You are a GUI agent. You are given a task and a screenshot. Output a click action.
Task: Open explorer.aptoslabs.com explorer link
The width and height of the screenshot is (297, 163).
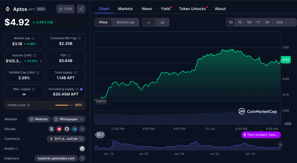[x=56, y=158]
